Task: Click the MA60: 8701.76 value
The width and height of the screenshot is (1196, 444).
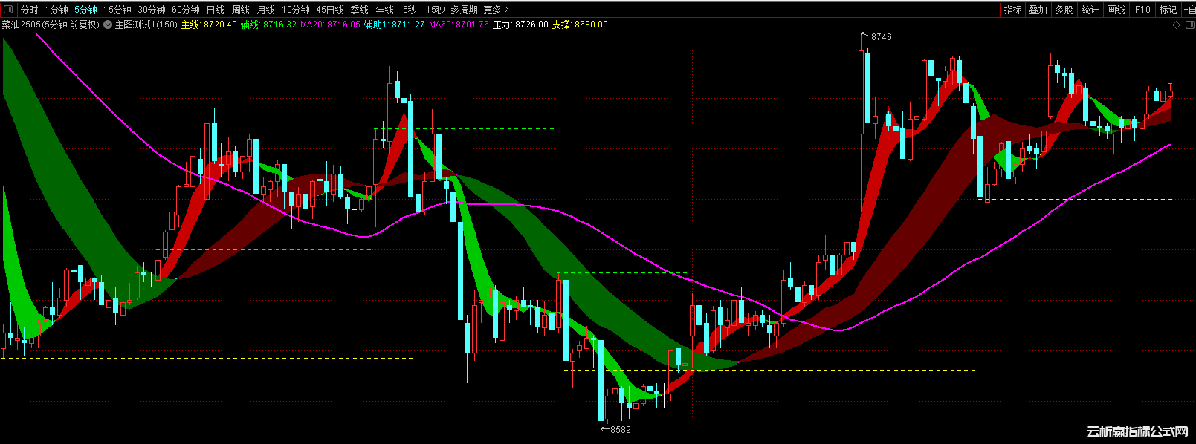Action: 459,25
